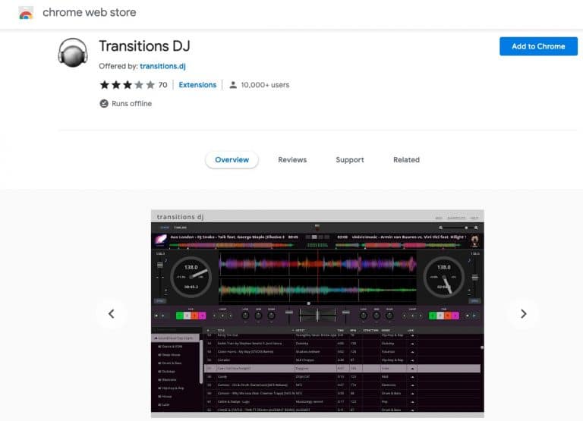Switch to the Related tab
Image resolution: width=583 pixels, height=421 pixels.
coord(406,160)
